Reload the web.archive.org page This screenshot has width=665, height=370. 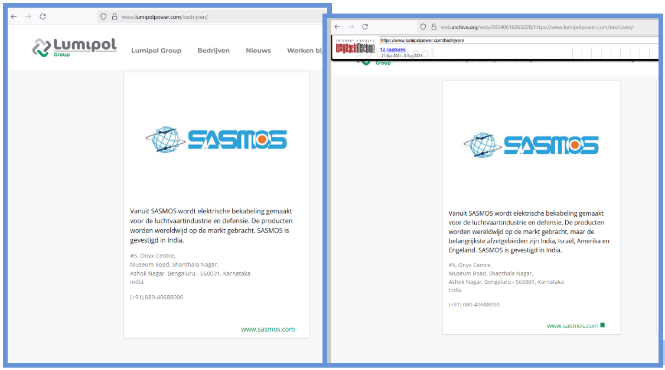(x=365, y=27)
